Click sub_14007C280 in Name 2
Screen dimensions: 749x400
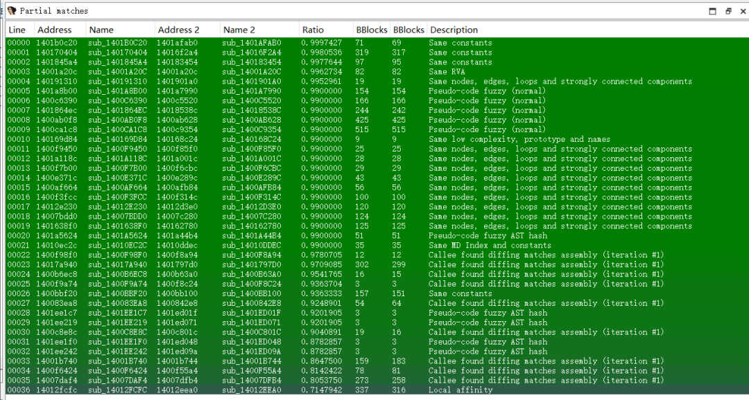252,217
